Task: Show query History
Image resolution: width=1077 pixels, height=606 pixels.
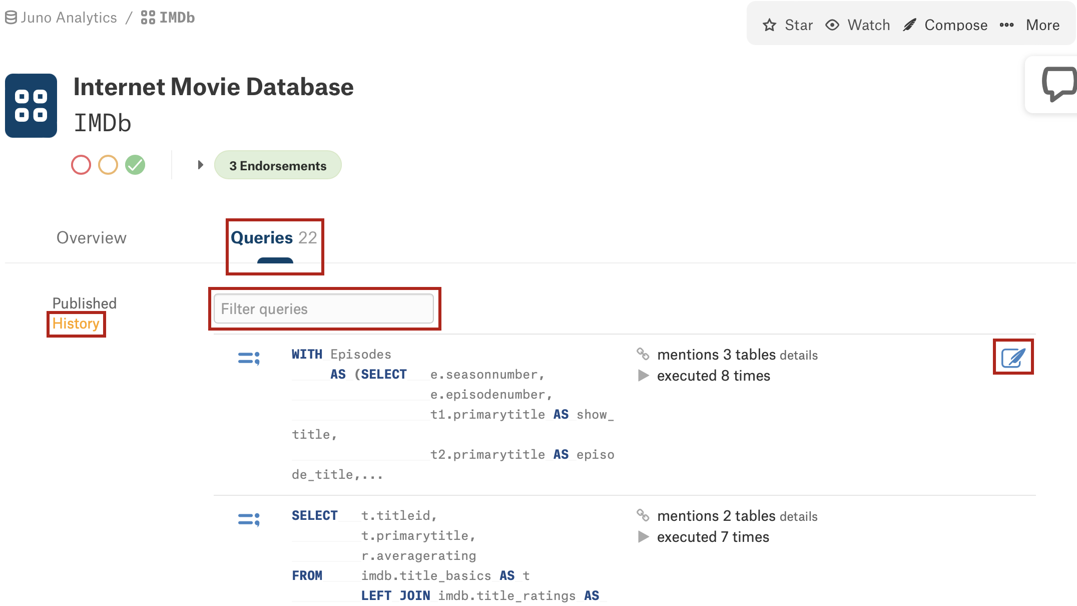Action: pyautogui.click(x=76, y=324)
